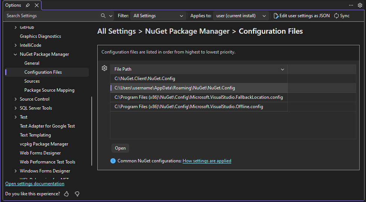Image resolution: width=366 pixels, height=202 pixels.
Task: Close the Options tab
Action: (37, 5)
